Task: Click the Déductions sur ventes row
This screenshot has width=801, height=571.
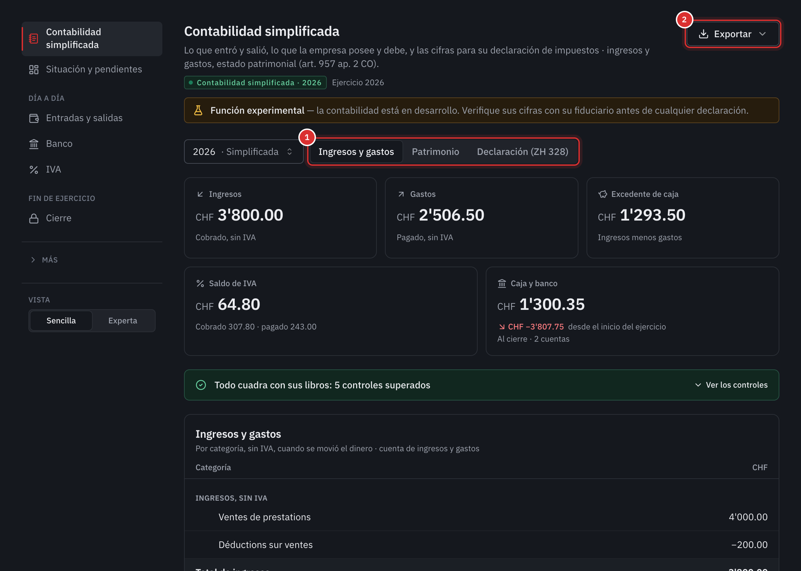Action: point(481,545)
